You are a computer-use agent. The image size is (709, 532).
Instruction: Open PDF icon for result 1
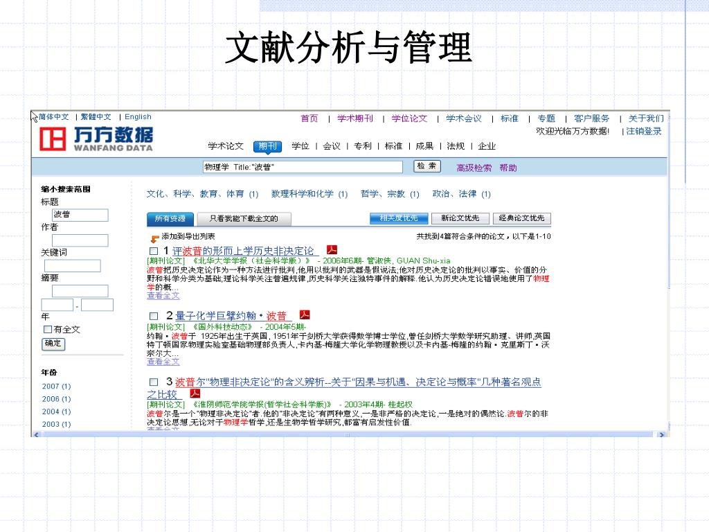(x=332, y=249)
